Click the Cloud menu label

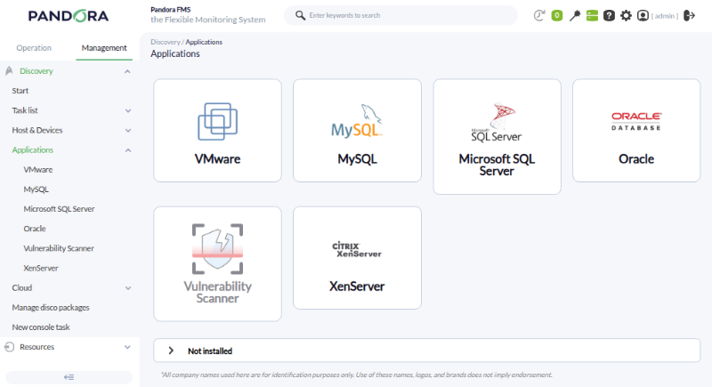click(21, 287)
